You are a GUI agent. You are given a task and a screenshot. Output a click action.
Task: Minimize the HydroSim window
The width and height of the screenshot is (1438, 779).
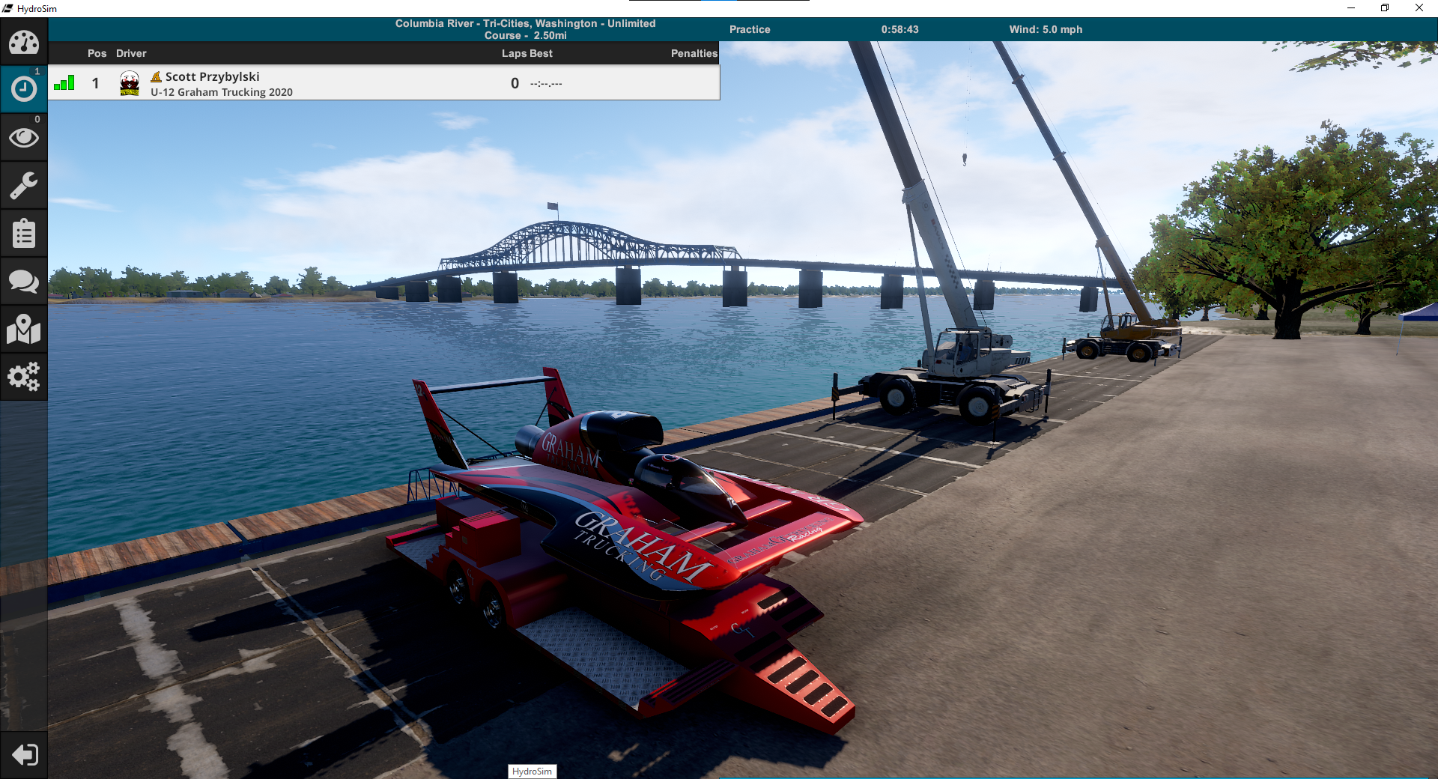[1351, 8]
